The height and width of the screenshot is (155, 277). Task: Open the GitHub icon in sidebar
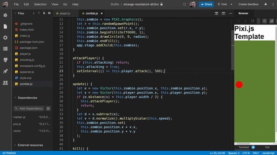(5, 60)
